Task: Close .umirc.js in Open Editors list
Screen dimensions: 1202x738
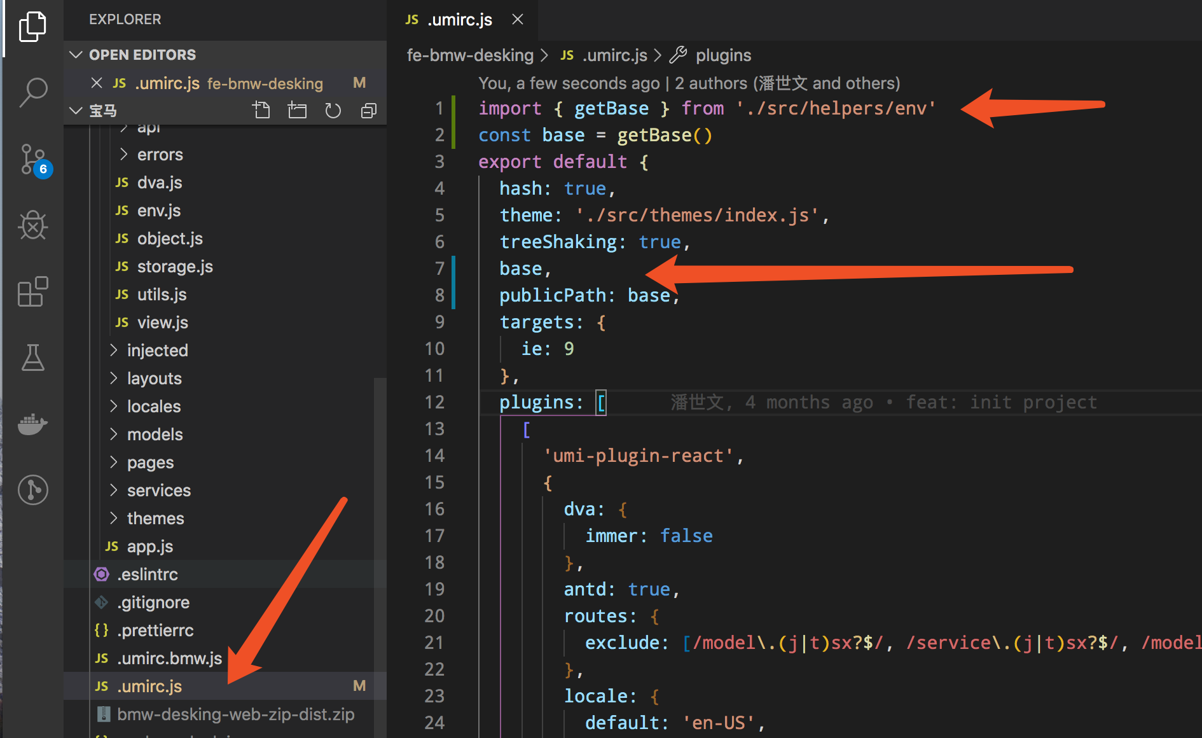Action: coord(97,83)
